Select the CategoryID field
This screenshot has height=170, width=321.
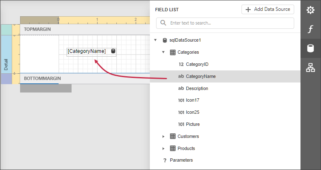coord(197,64)
